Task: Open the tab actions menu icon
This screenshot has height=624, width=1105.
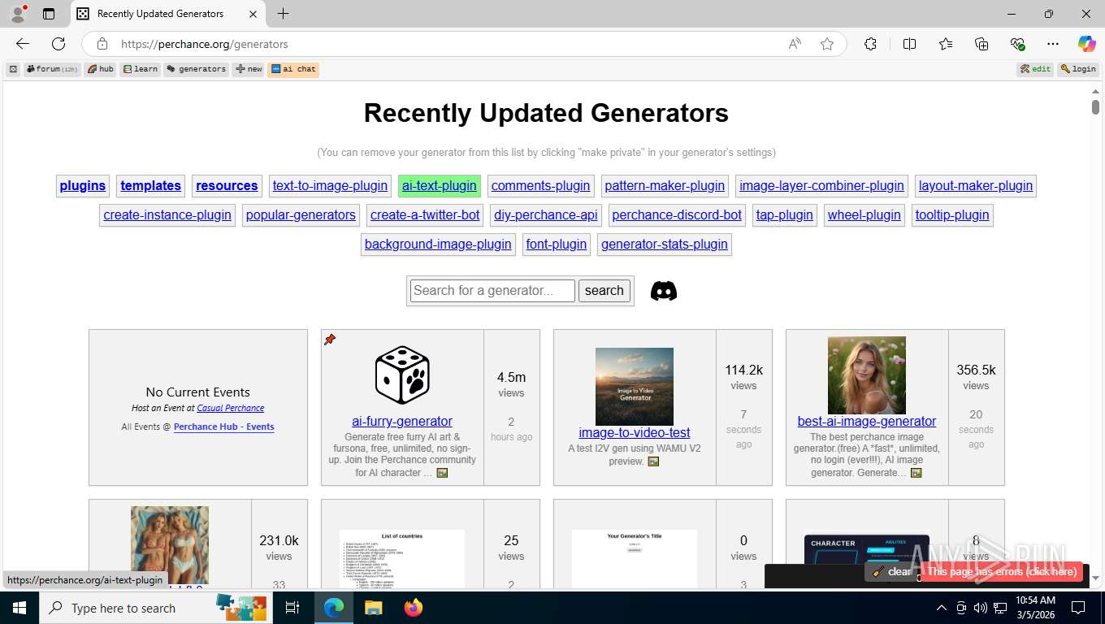Action: click(49, 14)
